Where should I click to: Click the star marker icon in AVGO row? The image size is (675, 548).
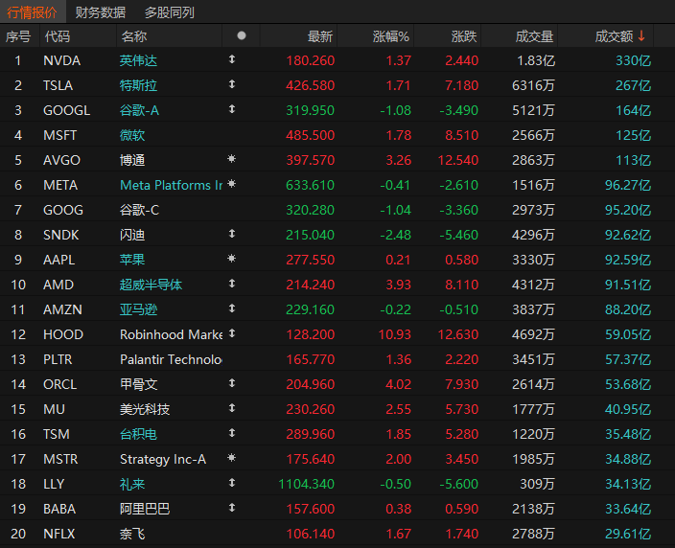(x=232, y=159)
